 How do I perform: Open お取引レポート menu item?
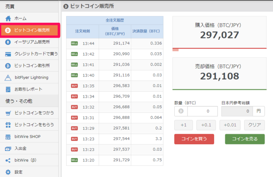point(29,89)
